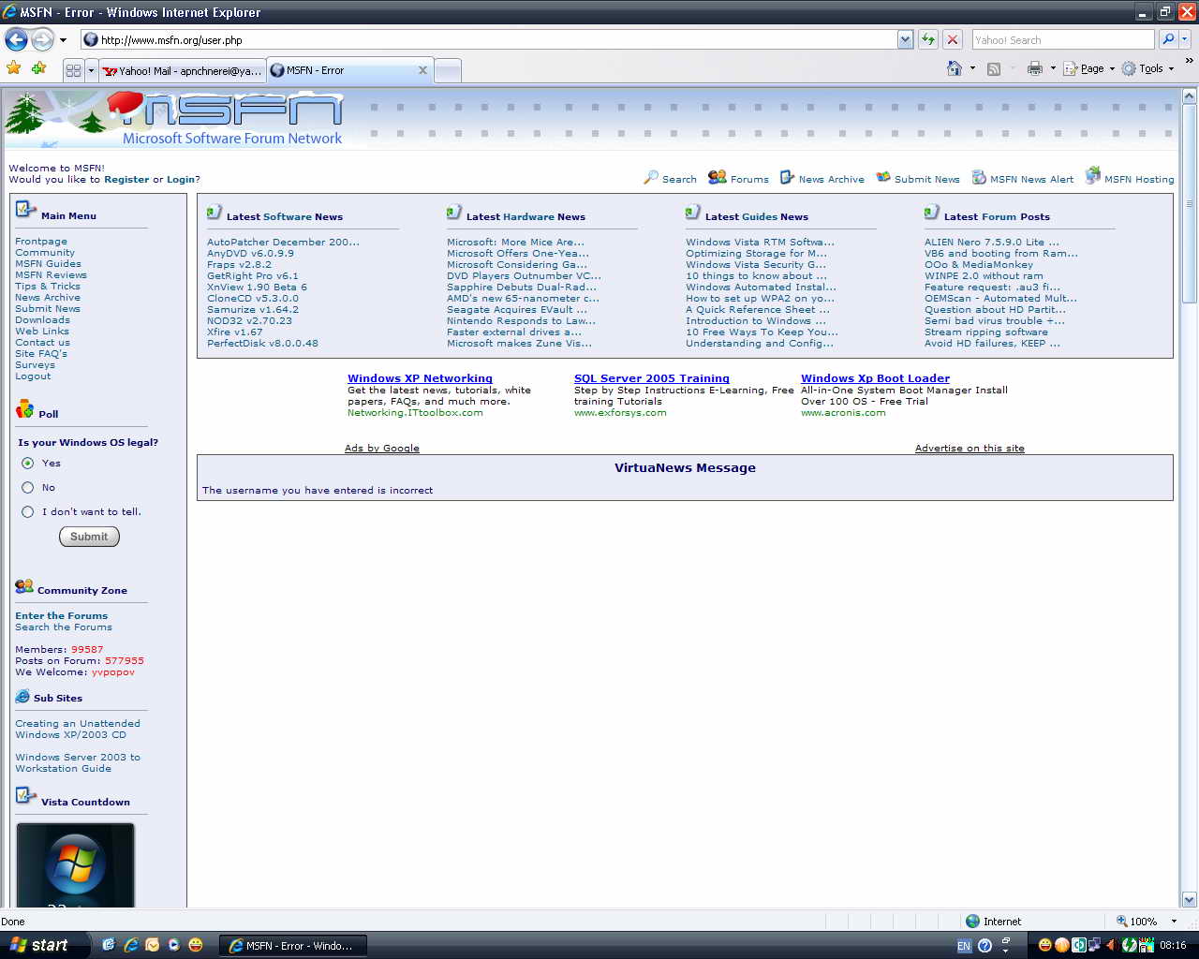Submit the poll vote
The width and height of the screenshot is (1199, 959).
point(89,537)
